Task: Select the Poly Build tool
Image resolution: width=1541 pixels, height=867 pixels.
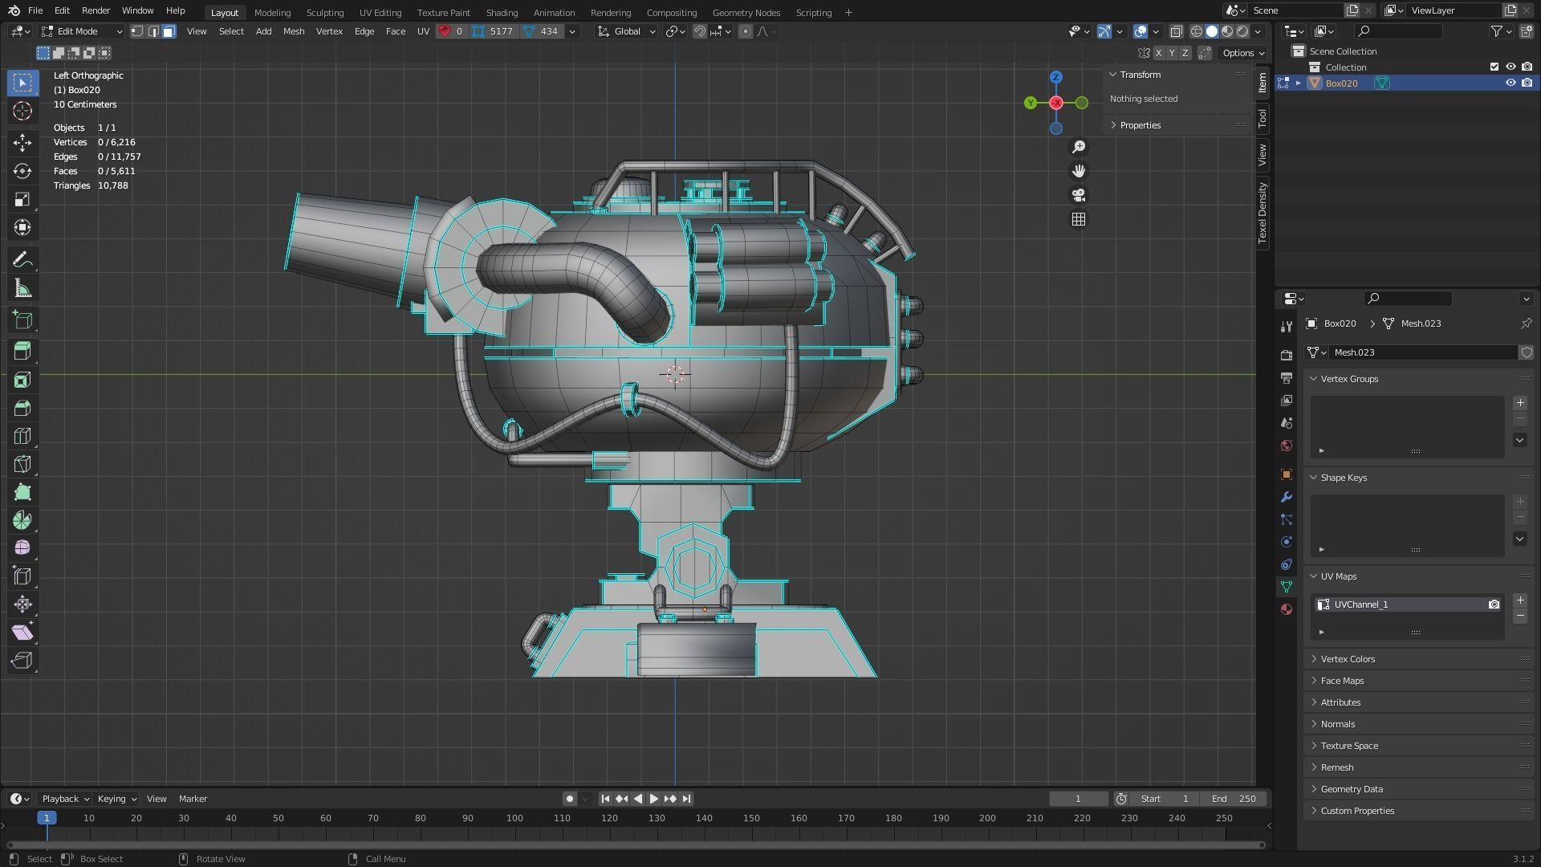Action: point(22,492)
